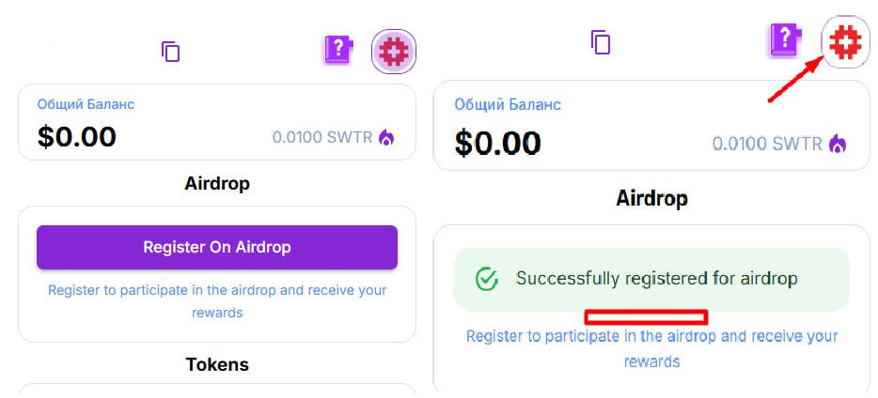878x398 pixels.
Task: Click 0.0100 SWTR amount in unregistered wallet view
Action: click(322, 137)
